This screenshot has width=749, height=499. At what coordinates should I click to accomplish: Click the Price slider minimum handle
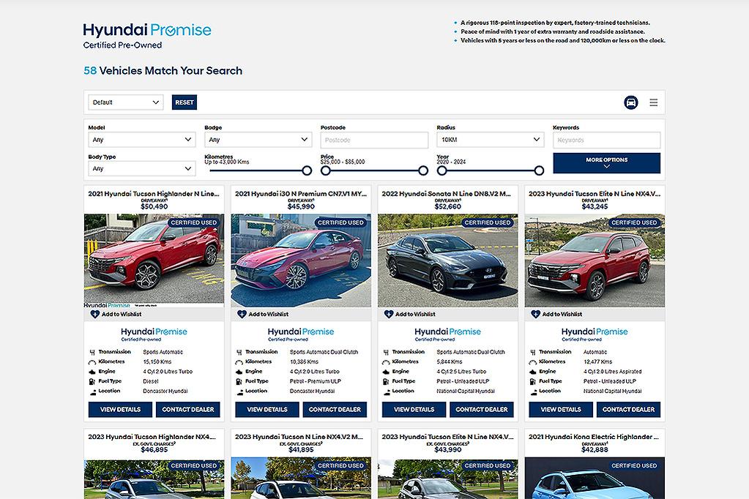[326, 170]
